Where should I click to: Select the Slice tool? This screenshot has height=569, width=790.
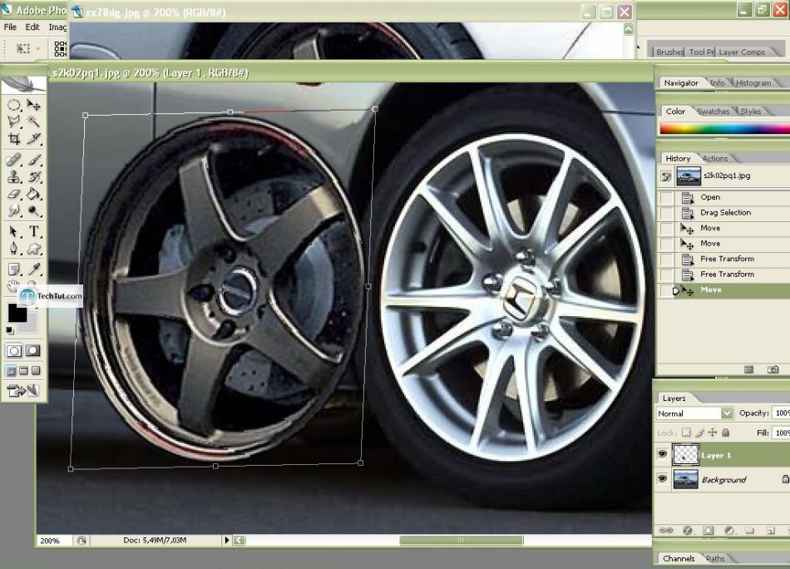[x=33, y=139]
